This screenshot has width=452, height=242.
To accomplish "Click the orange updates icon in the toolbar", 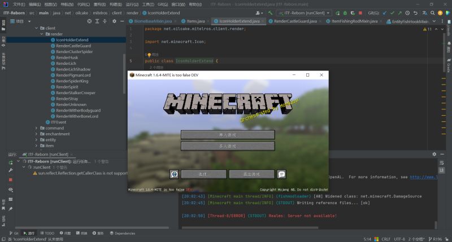I will click(440, 13).
